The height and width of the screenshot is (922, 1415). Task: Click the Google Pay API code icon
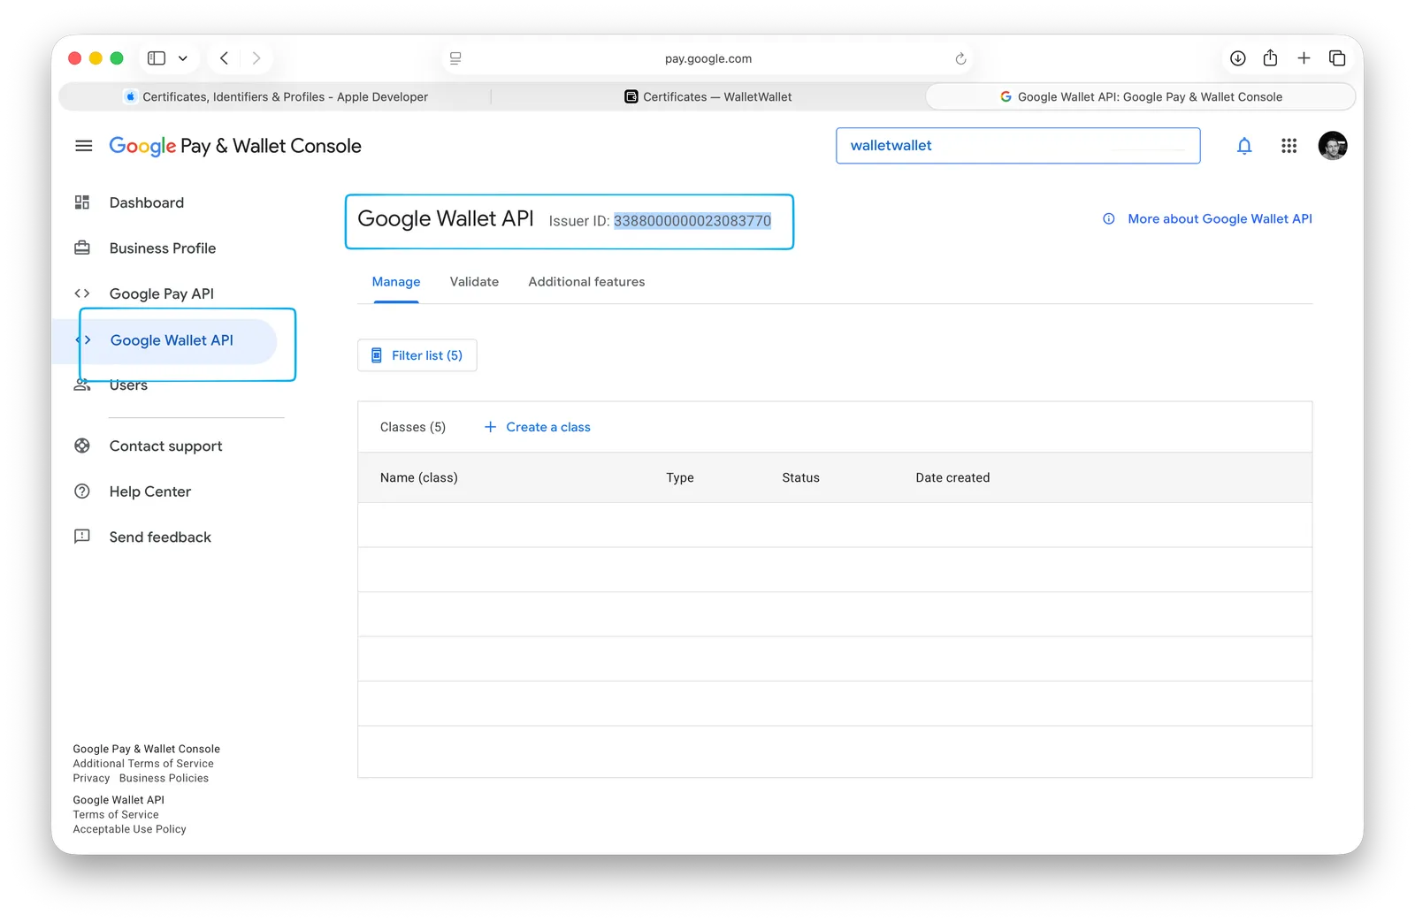(82, 293)
